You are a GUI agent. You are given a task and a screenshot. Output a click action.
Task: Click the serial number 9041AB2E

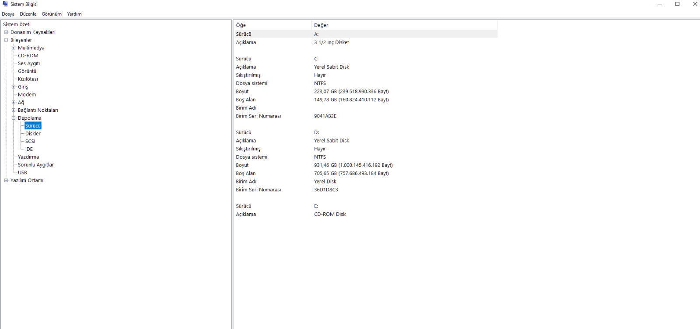[x=325, y=116]
